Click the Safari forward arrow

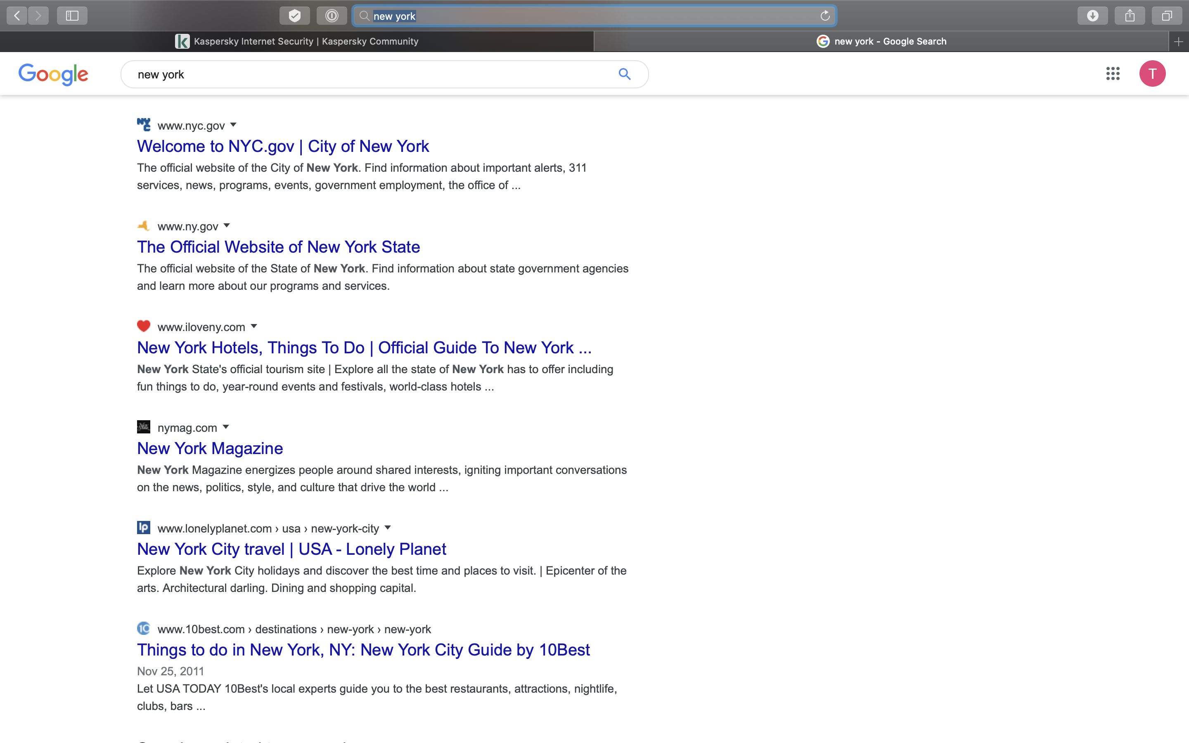38,16
